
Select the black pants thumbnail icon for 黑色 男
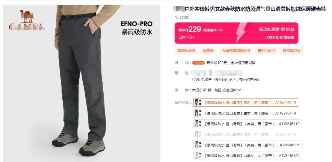tap(198, 103)
